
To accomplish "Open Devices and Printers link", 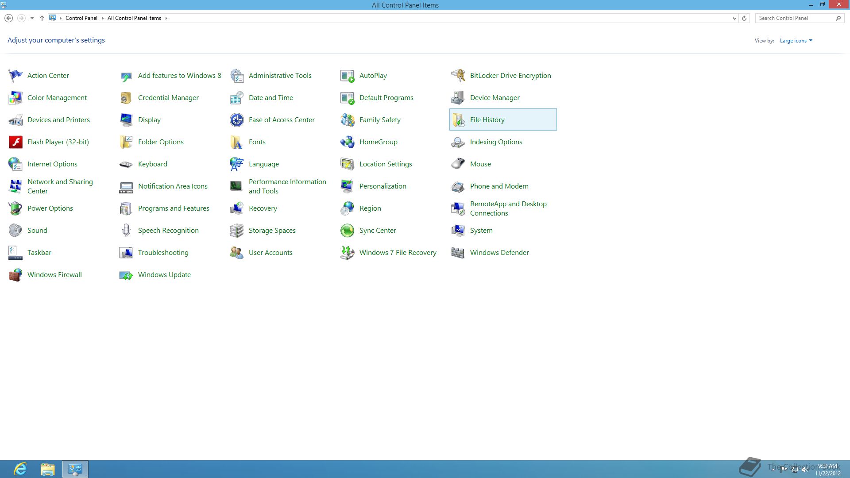I will click(58, 120).
